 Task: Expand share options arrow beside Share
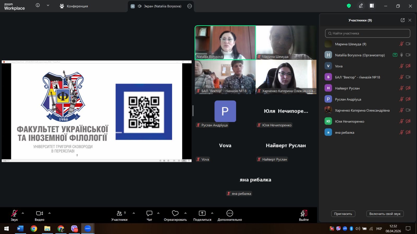[x=212, y=213]
